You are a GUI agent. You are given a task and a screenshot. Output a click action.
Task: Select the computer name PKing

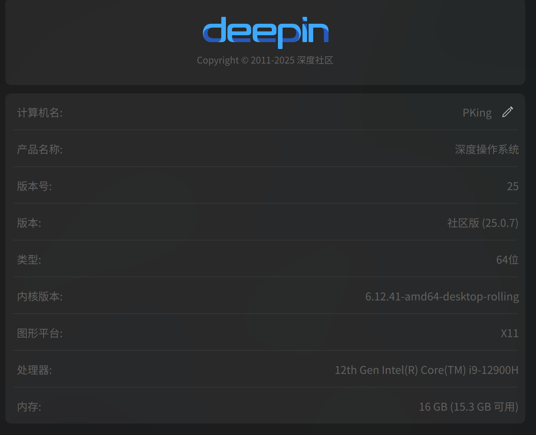(477, 113)
